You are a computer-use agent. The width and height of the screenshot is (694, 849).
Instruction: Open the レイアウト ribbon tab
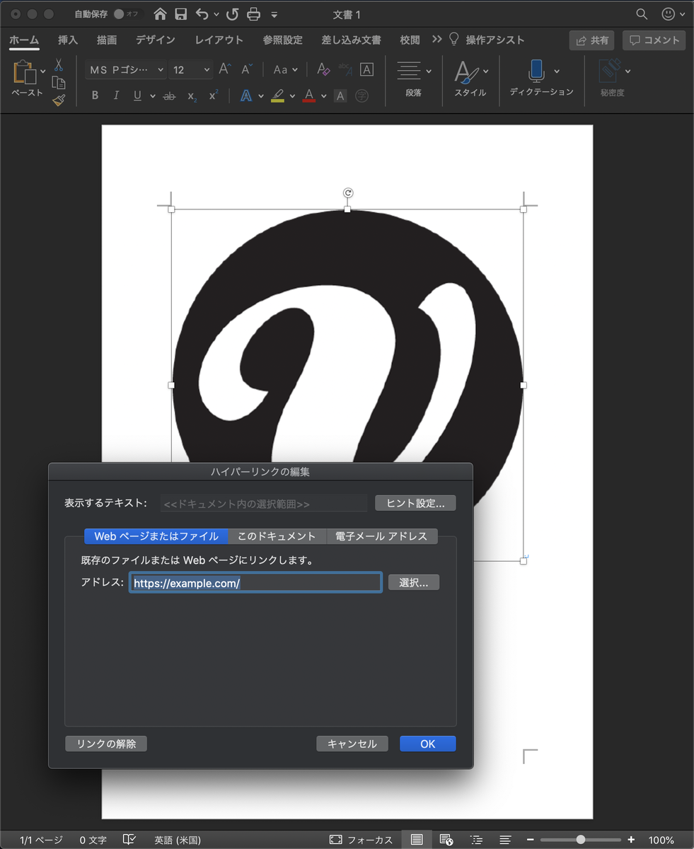(x=219, y=40)
